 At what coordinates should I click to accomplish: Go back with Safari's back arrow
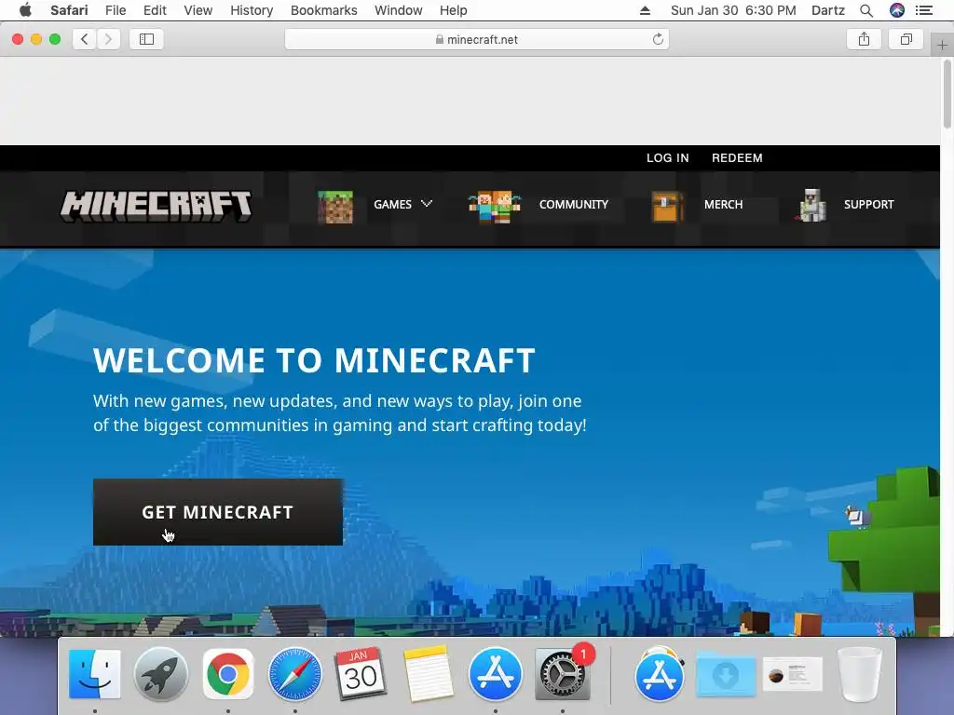click(85, 39)
